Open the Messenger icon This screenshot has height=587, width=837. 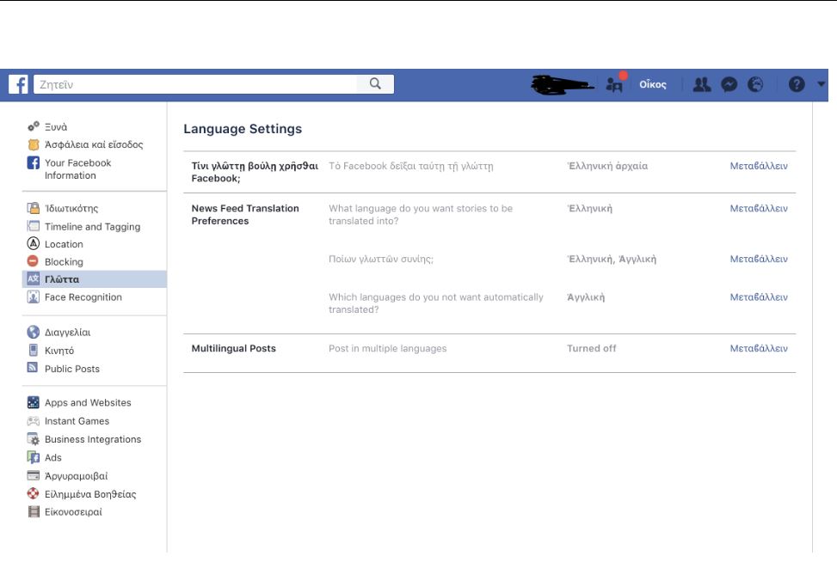[x=729, y=84]
